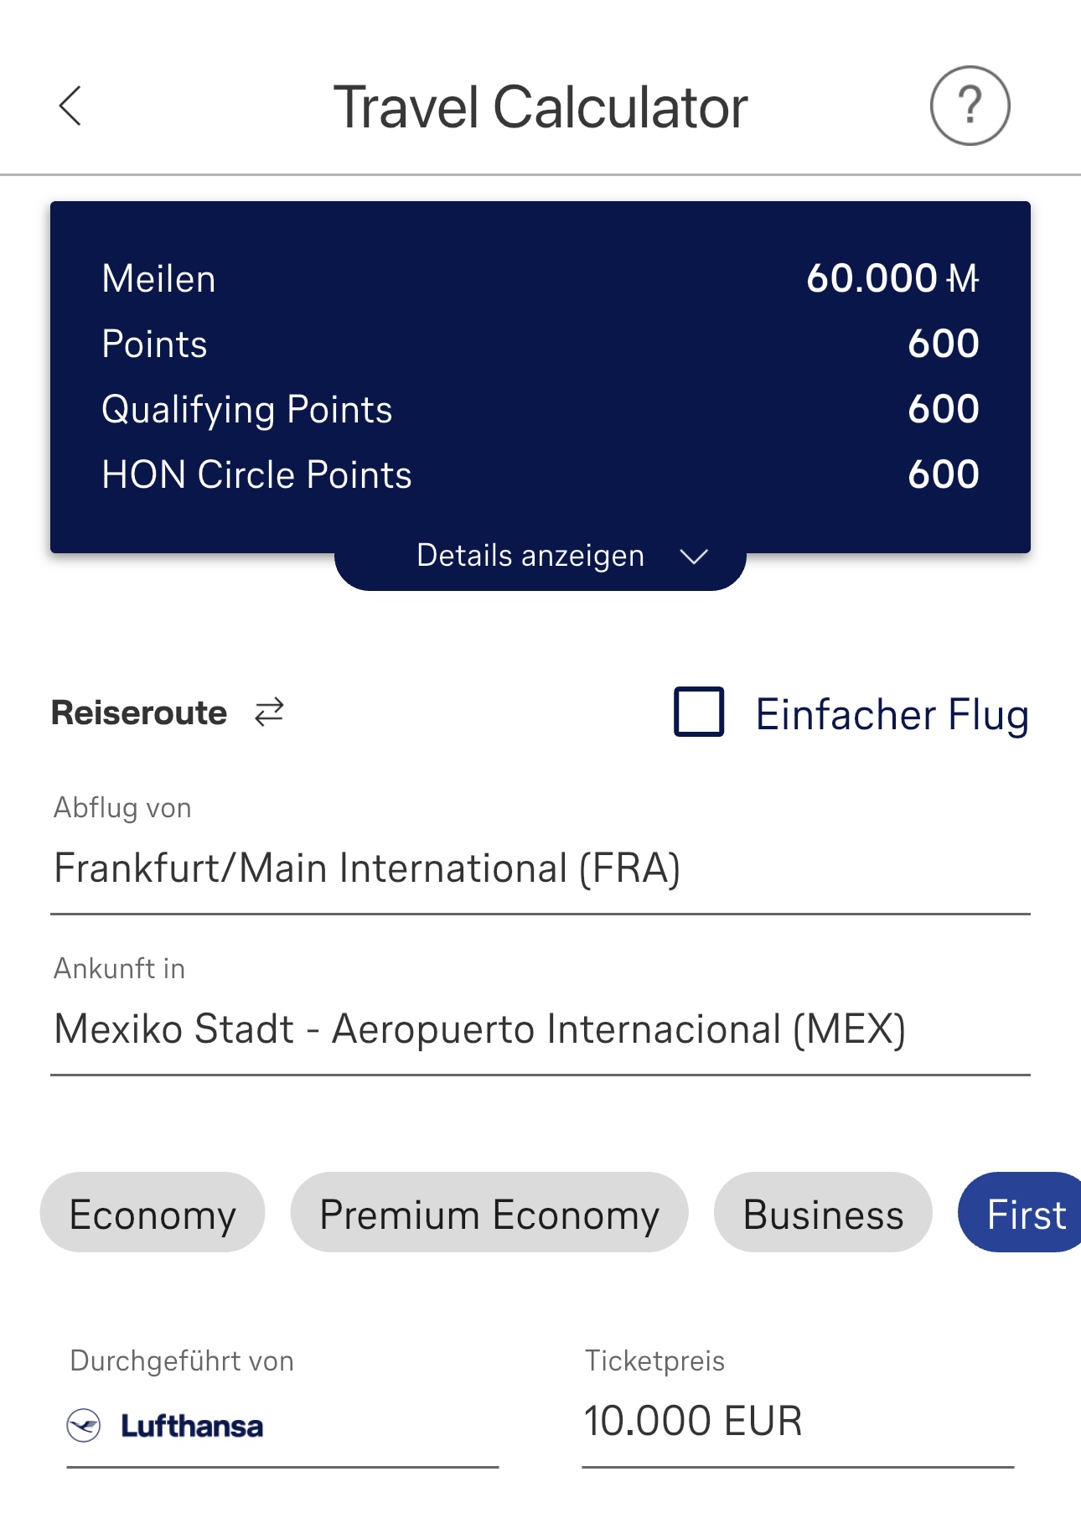The image size is (1081, 1539).
Task: Click the Qualifying Points row
Action: (x=540, y=410)
